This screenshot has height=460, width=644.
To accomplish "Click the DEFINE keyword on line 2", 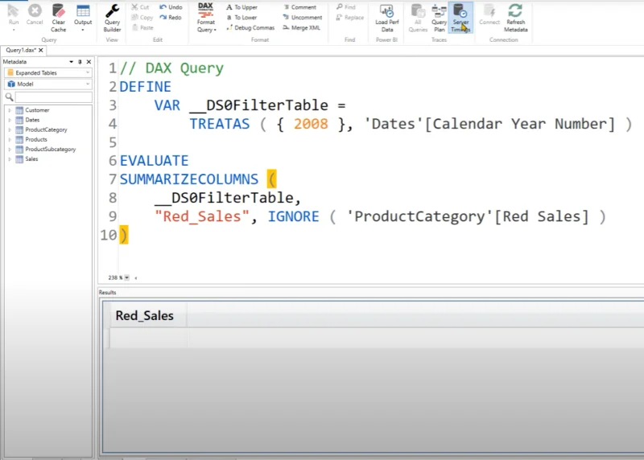I will click(146, 87).
